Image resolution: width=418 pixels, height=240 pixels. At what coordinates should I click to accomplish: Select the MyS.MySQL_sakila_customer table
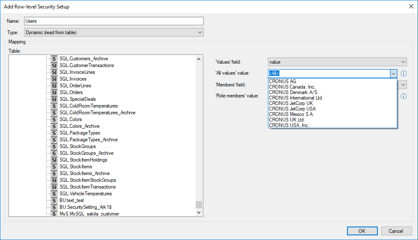pos(89,214)
